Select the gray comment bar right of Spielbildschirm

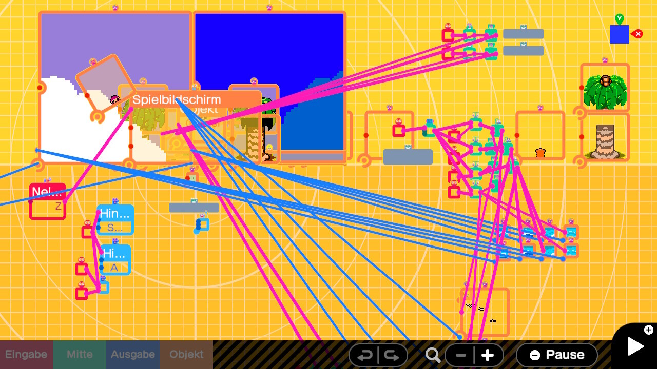click(x=408, y=157)
